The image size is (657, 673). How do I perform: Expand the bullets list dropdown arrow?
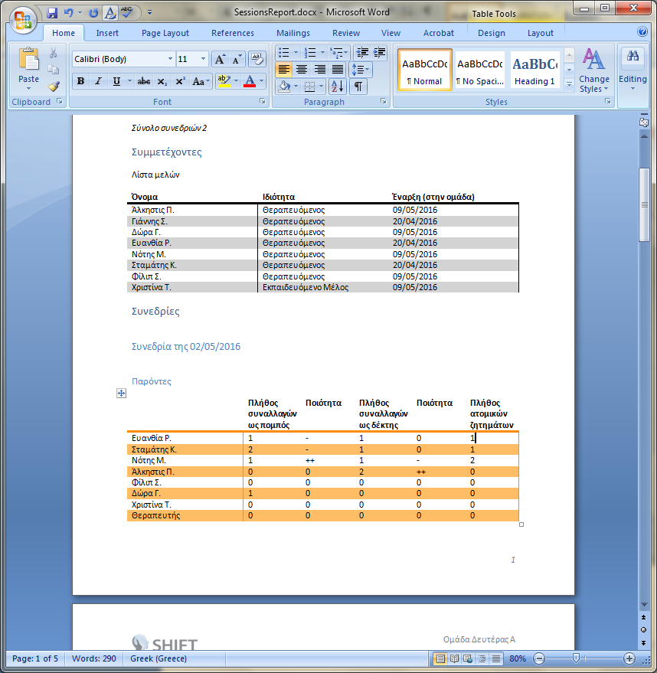pyautogui.click(x=296, y=53)
